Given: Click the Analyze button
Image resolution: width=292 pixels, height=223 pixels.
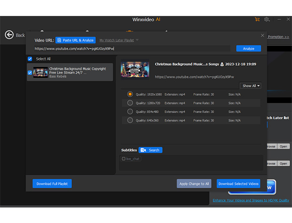Looking at the screenshot, I should click(248, 48).
